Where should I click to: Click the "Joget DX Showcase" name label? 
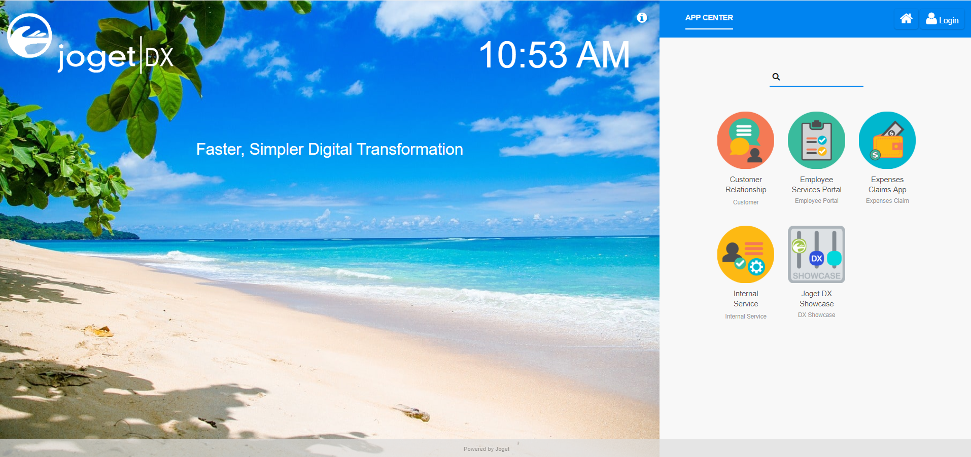tap(816, 299)
